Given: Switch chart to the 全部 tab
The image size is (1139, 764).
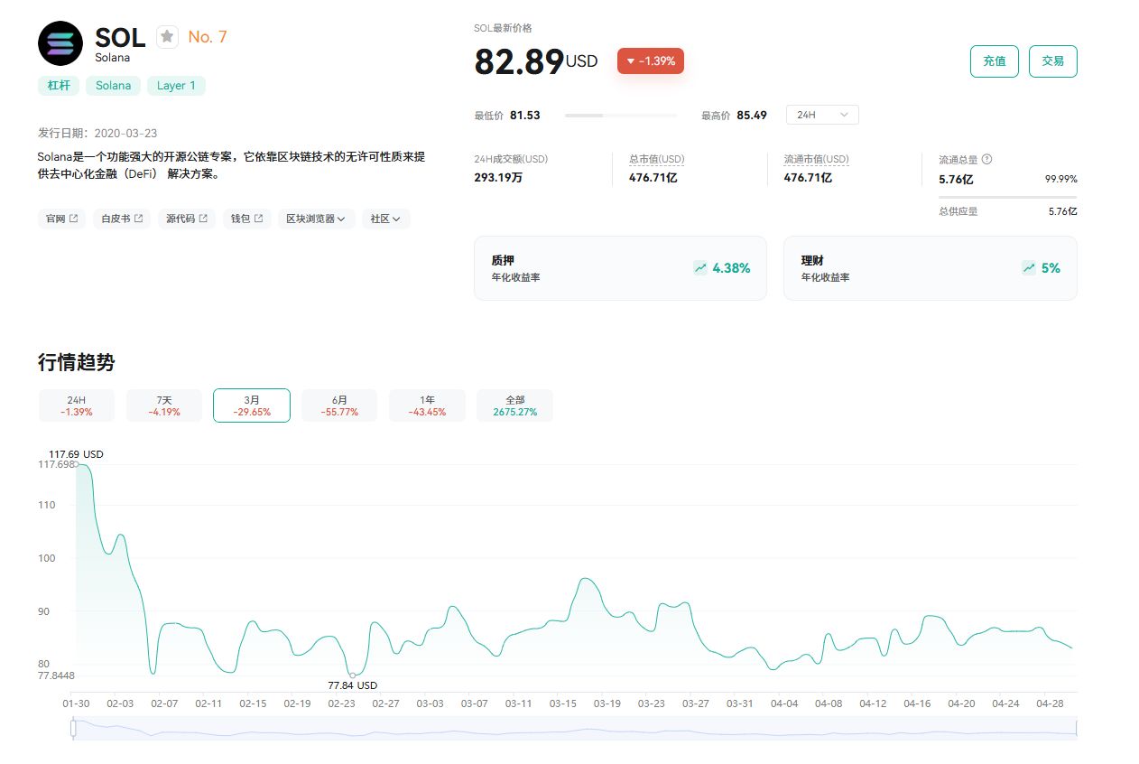Looking at the screenshot, I should tap(514, 405).
